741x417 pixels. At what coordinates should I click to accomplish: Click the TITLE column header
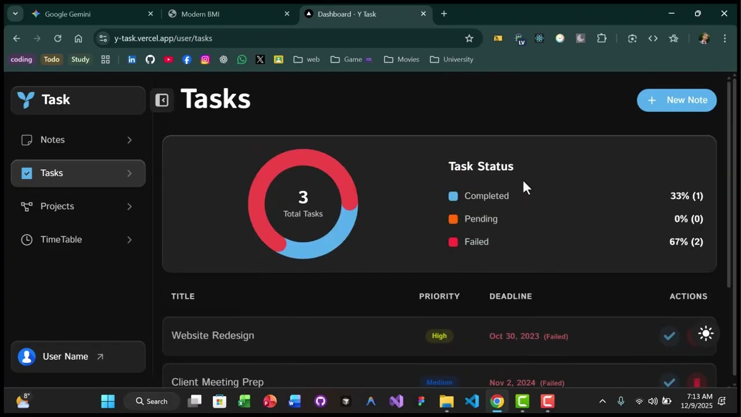(183, 296)
